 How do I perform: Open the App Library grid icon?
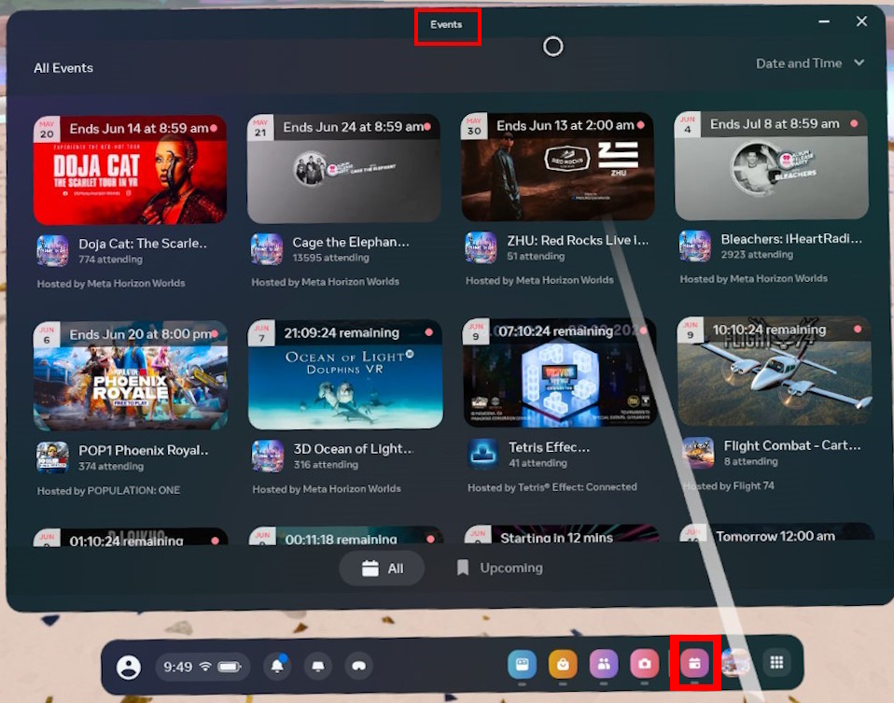pyautogui.click(x=776, y=663)
